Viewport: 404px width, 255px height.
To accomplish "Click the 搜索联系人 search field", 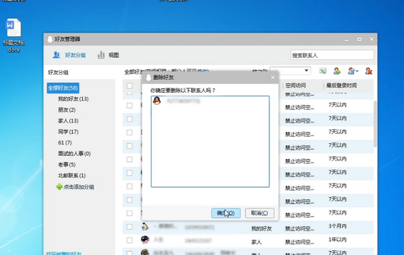I will (x=332, y=55).
